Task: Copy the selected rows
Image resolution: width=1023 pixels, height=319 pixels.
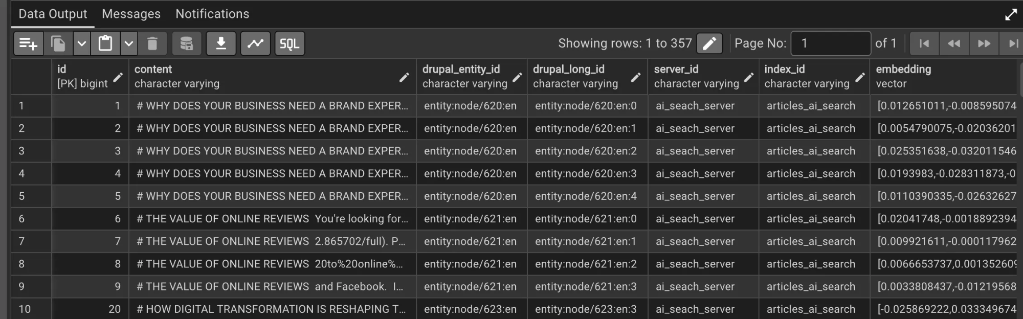Action: (x=58, y=43)
